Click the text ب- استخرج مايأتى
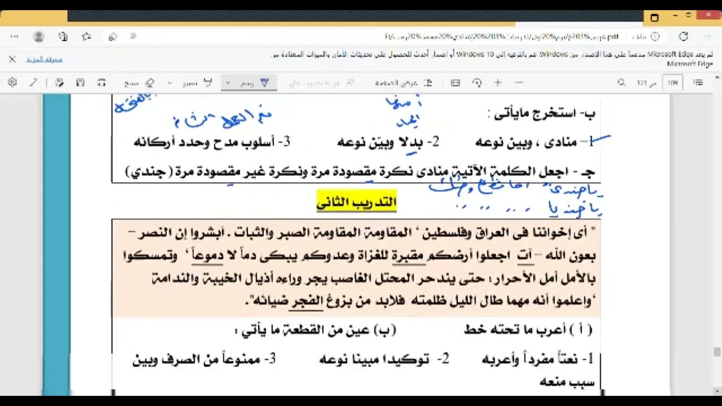722x406 pixels. pyautogui.click(x=541, y=114)
